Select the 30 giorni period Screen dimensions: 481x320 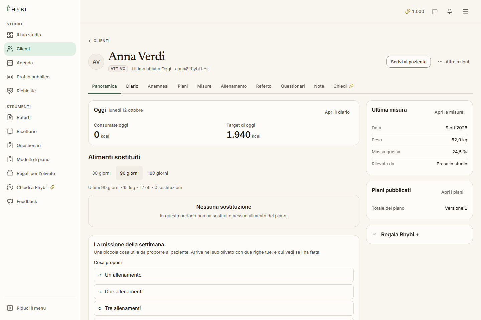(102, 173)
